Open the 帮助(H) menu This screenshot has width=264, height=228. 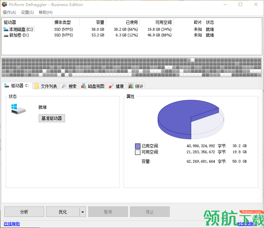point(45,12)
